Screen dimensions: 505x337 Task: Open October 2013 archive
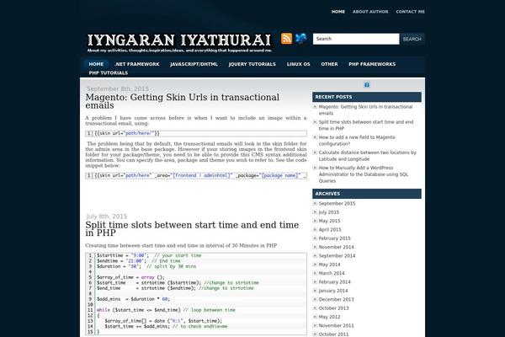point(333,308)
